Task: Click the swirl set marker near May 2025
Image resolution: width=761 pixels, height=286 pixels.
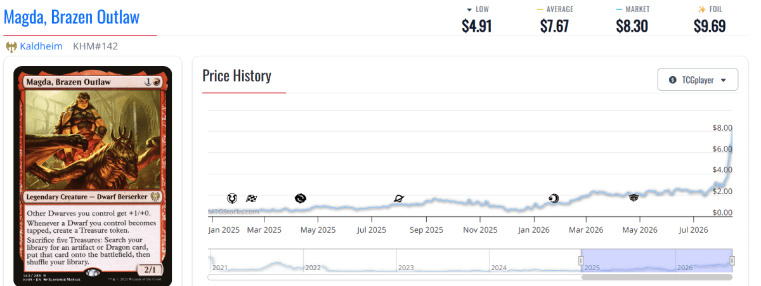Action: (x=301, y=198)
